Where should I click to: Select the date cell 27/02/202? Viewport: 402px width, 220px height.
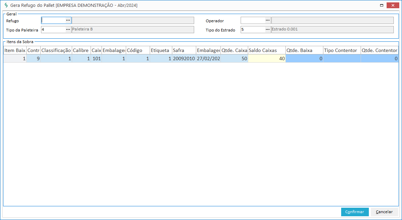[x=208, y=59]
